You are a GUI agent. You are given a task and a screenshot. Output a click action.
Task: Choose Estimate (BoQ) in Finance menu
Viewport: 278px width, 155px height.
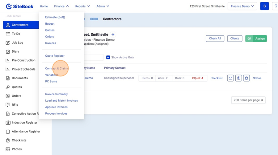point(55,17)
